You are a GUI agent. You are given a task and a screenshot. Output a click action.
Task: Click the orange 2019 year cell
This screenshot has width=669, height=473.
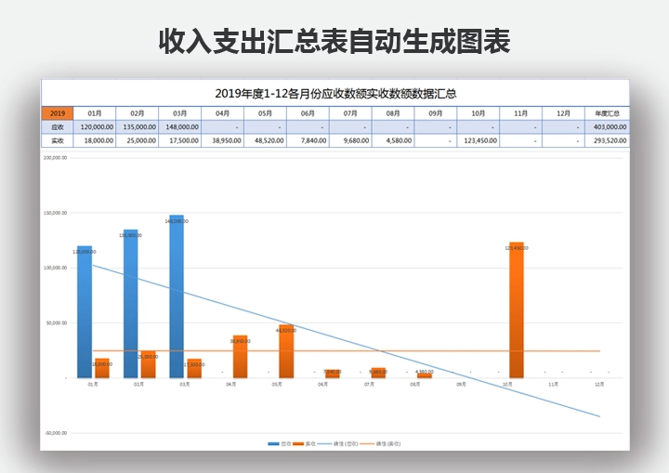point(57,113)
